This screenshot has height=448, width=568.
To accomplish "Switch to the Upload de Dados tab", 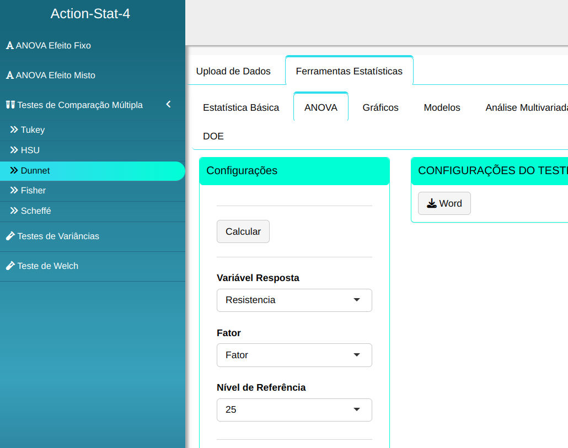I will click(x=233, y=71).
